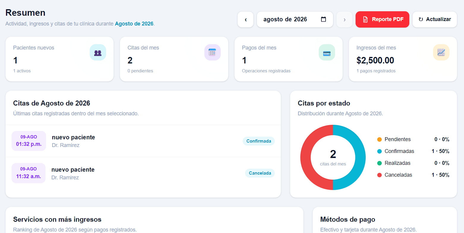Go to previous month with left chevron

click(246, 20)
